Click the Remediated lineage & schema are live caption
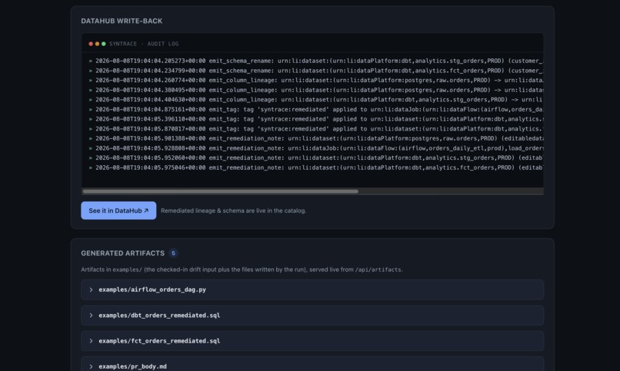Image resolution: width=620 pixels, height=371 pixels. point(233,210)
